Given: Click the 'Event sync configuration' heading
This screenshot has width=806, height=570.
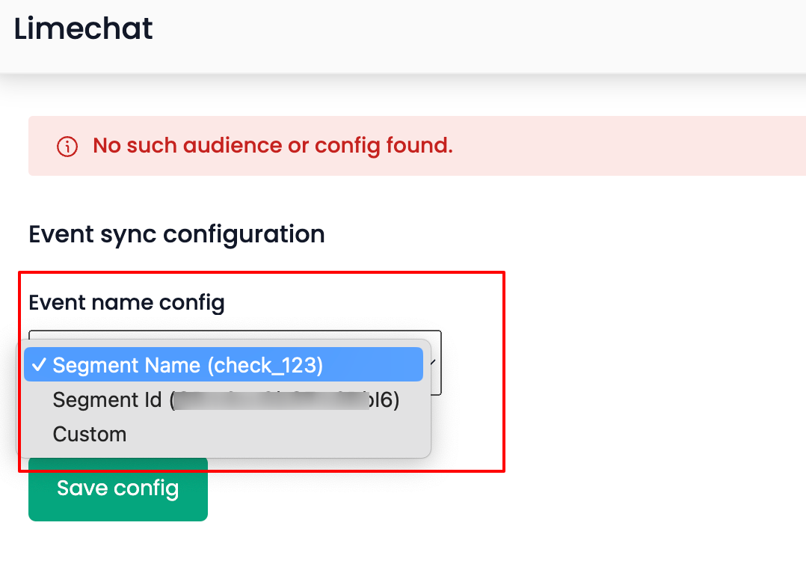Looking at the screenshot, I should (176, 234).
